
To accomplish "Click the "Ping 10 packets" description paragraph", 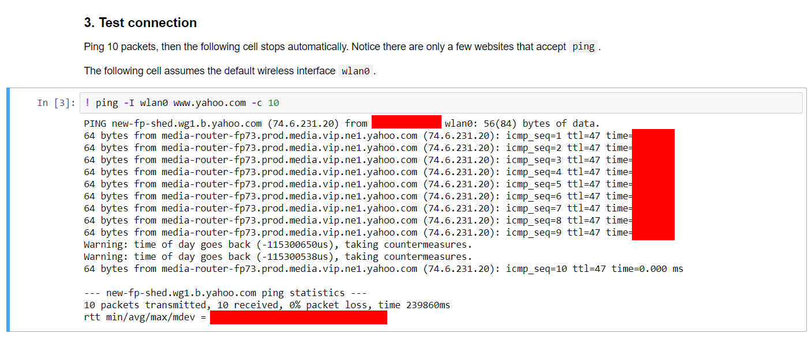I will tap(343, 47).
